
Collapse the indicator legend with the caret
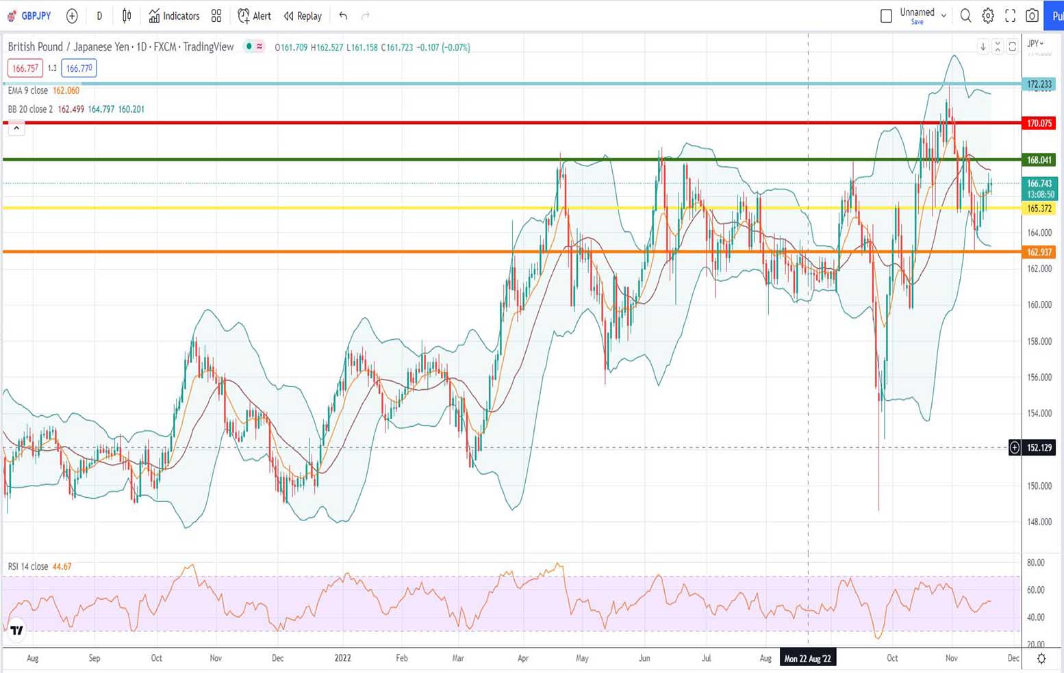click(x=16, y=128)
